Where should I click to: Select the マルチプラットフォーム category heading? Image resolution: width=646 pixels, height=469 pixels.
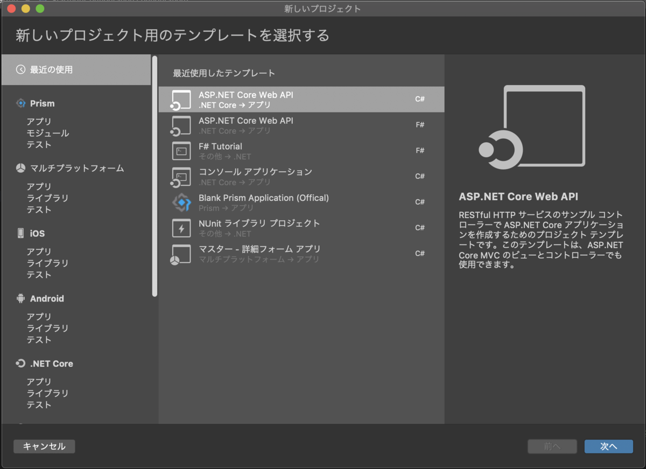tap(77, 168)
